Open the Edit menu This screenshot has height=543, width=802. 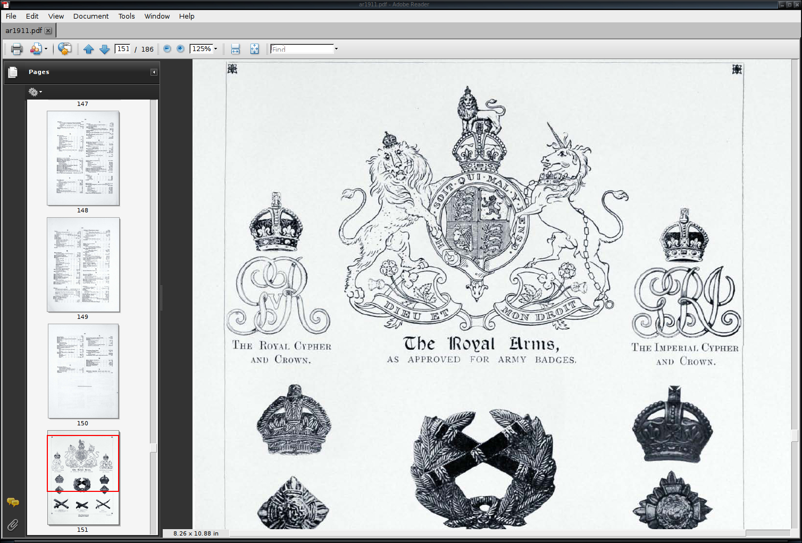pyautogui.click(x=32, y=16)
